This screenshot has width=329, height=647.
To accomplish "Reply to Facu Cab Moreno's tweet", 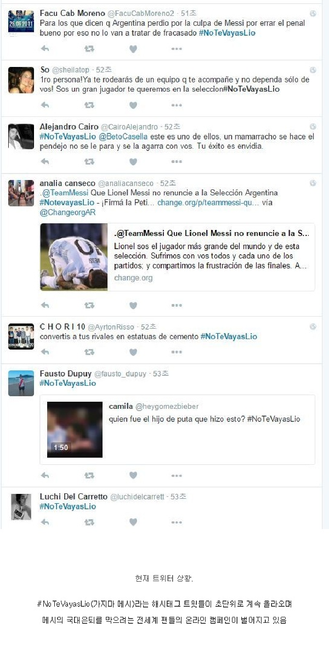I will point(45,49).
